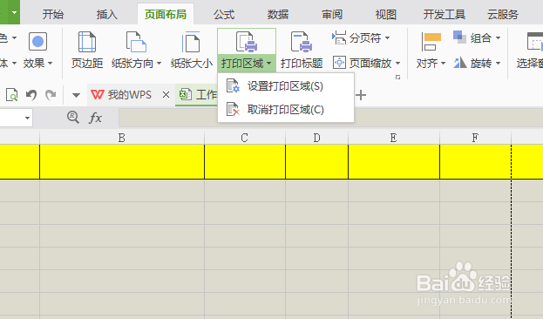Switch to the 开始 tab
Image resolution: width=543 pixels, height=319 pixels.
(x=53, y=15)
